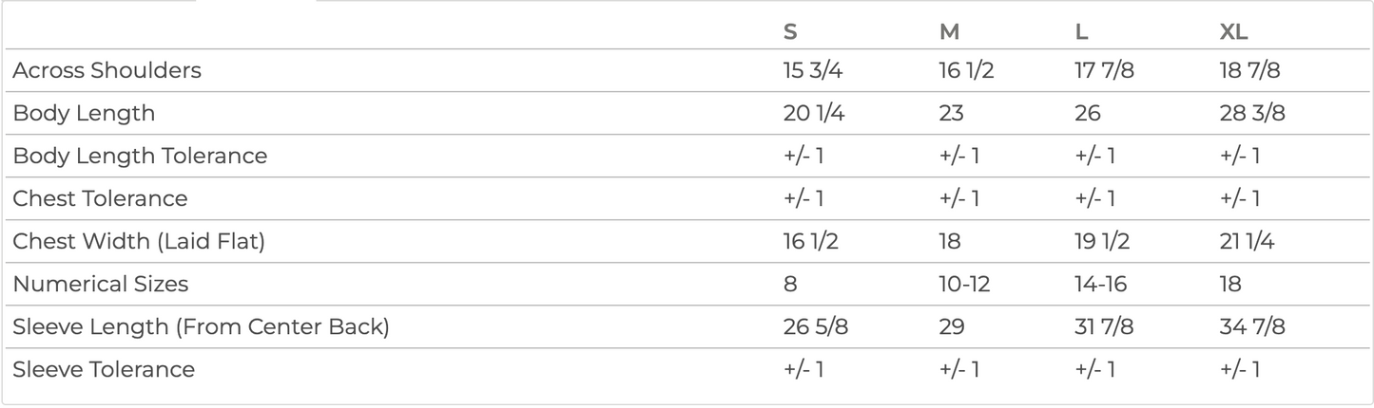The image size is (1374, 408).
Task: Click the 21 1/4 chest width value
Action: tap(1248, 241)
